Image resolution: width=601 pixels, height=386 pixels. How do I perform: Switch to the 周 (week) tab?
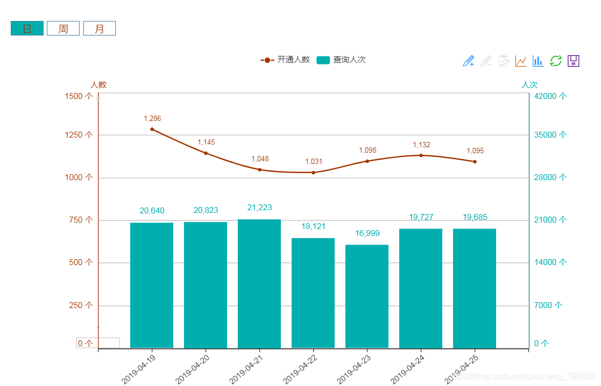(x=63, y=28)
